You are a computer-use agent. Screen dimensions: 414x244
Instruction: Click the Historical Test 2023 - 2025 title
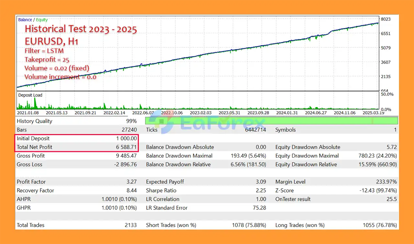point(81,29)
